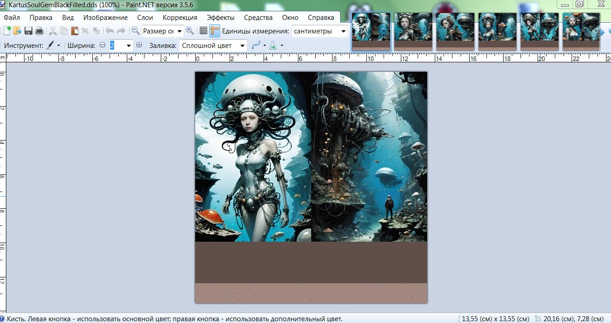
Task: Click the brush width value field
Action: [x=117, y=46]
